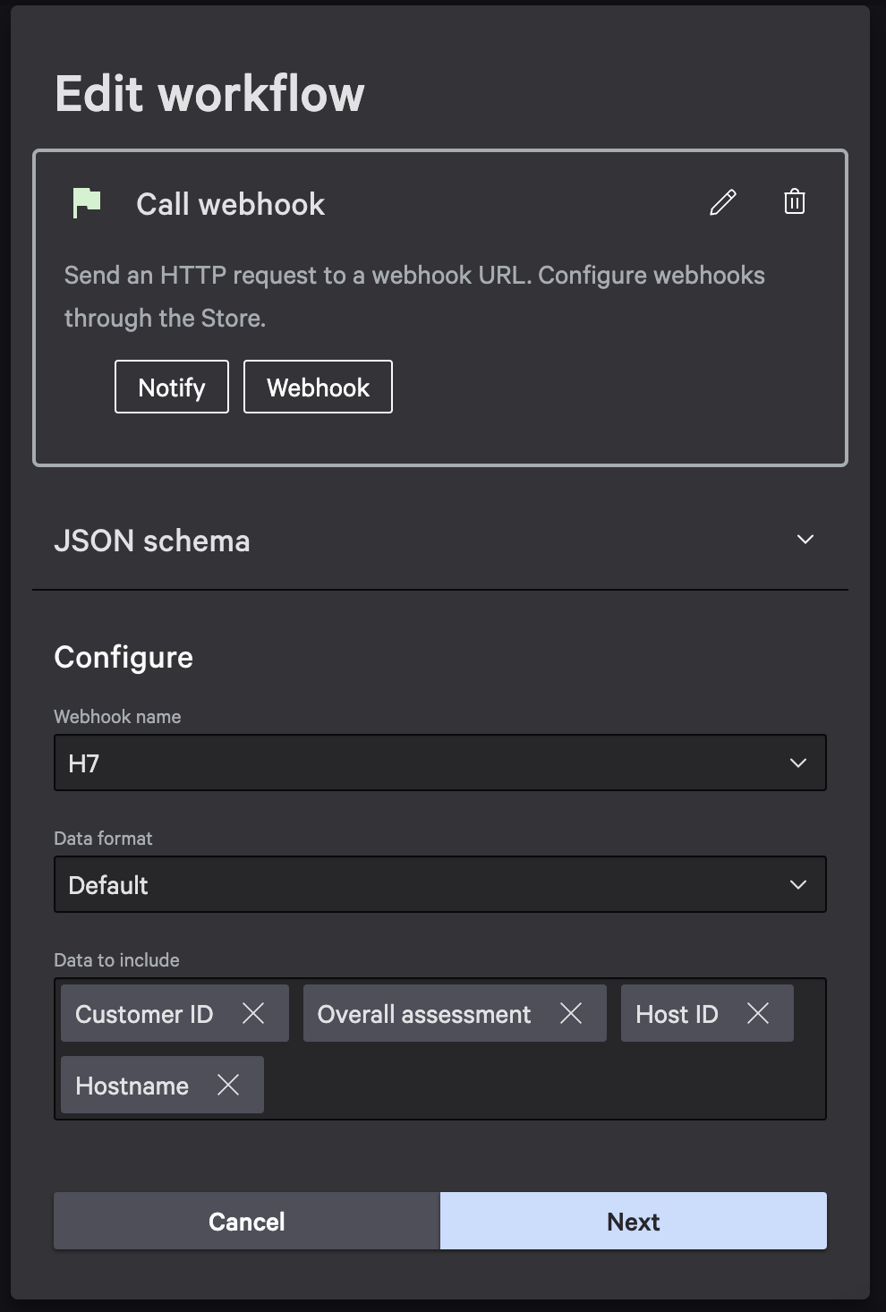Image resolution: width=886 pixels, height=1312 pixels.
Task: Remove the Overall assessment chip
Action: (571, 1013)
